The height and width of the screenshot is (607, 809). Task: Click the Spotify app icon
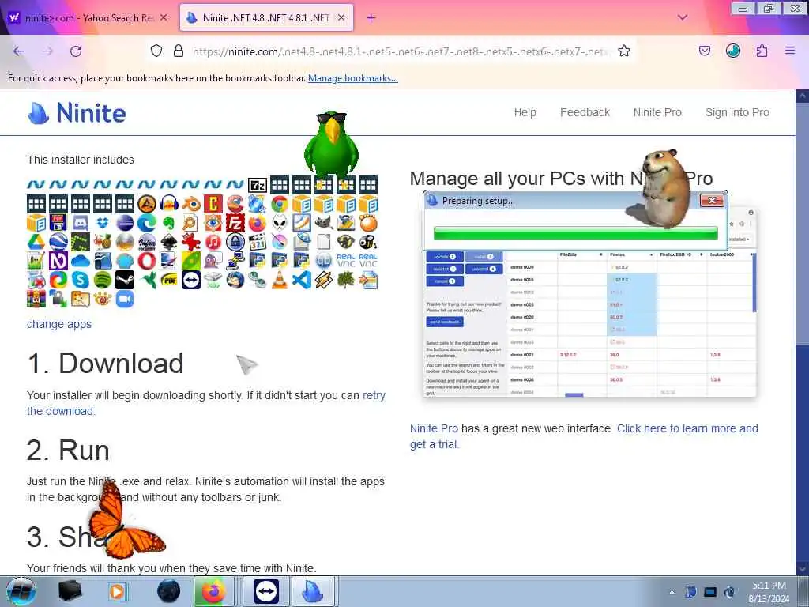[103, 280]
